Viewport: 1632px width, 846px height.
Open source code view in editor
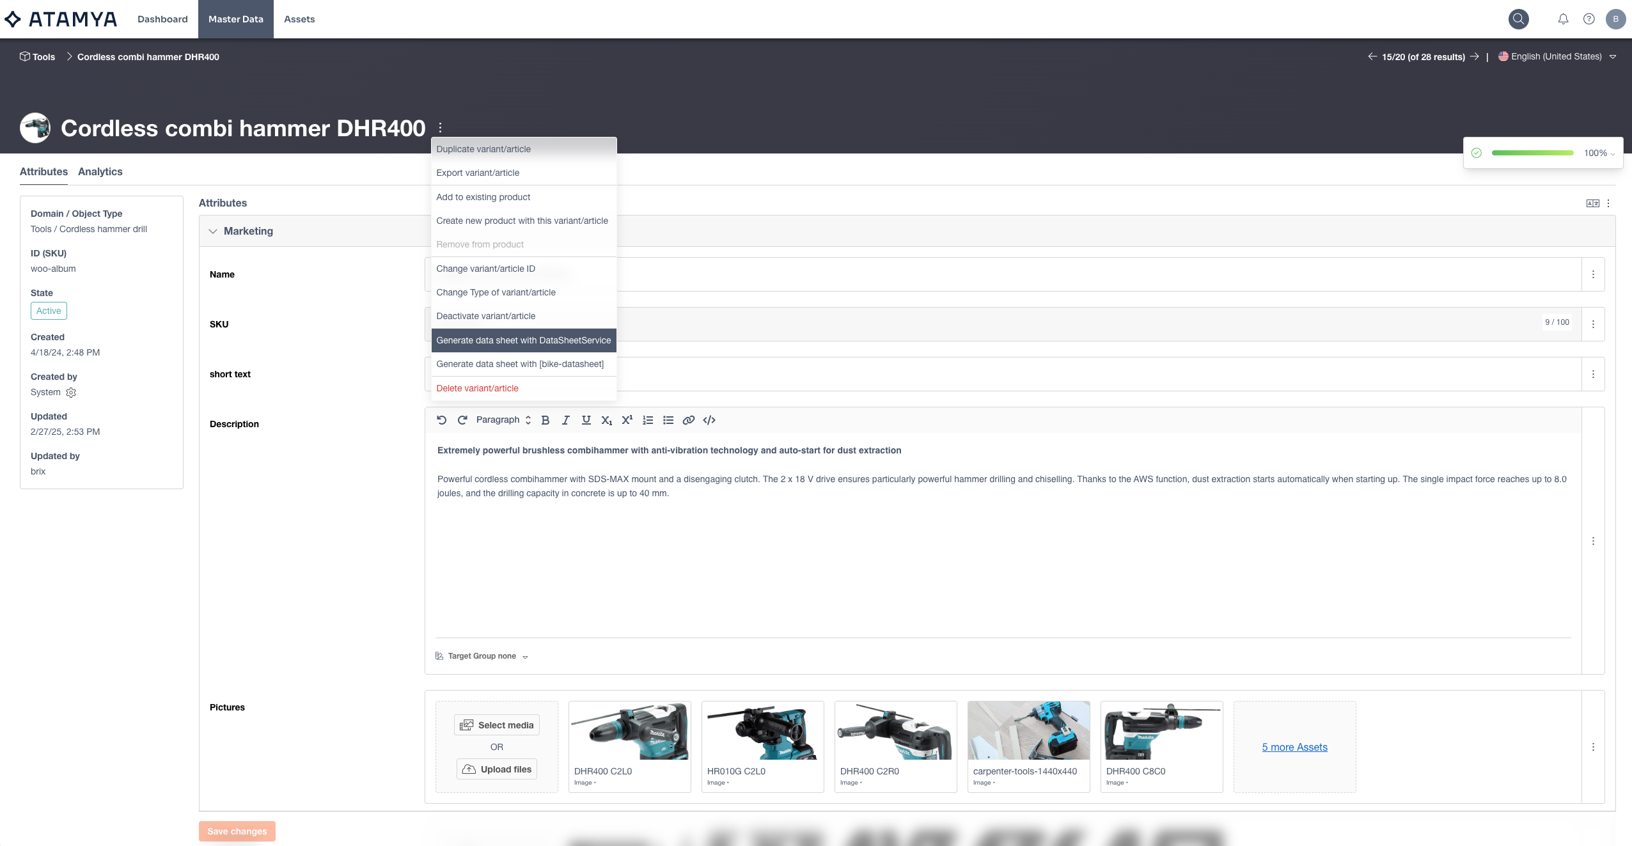point(709,420)
